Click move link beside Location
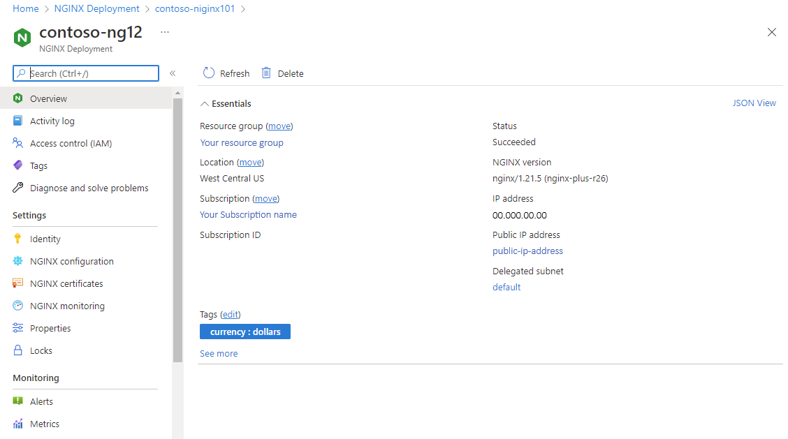Screen dimensions: 788x439 [250, 162]
